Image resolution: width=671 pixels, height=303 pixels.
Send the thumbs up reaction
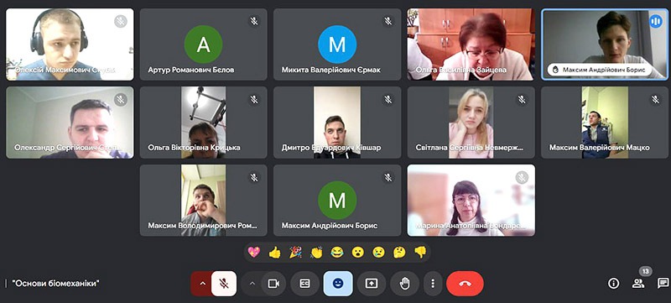coord(274,253)
